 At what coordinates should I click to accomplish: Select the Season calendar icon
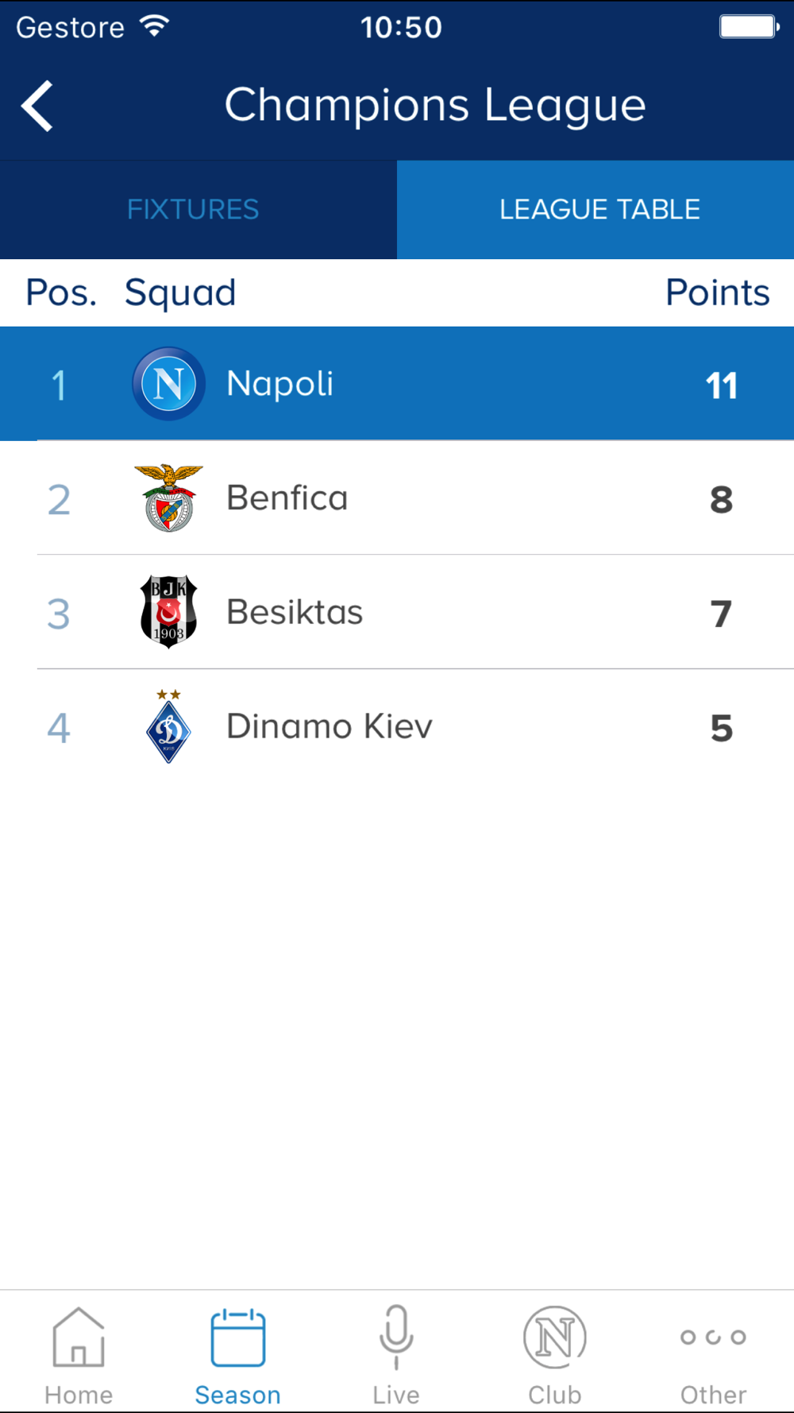coord(237,1338)
